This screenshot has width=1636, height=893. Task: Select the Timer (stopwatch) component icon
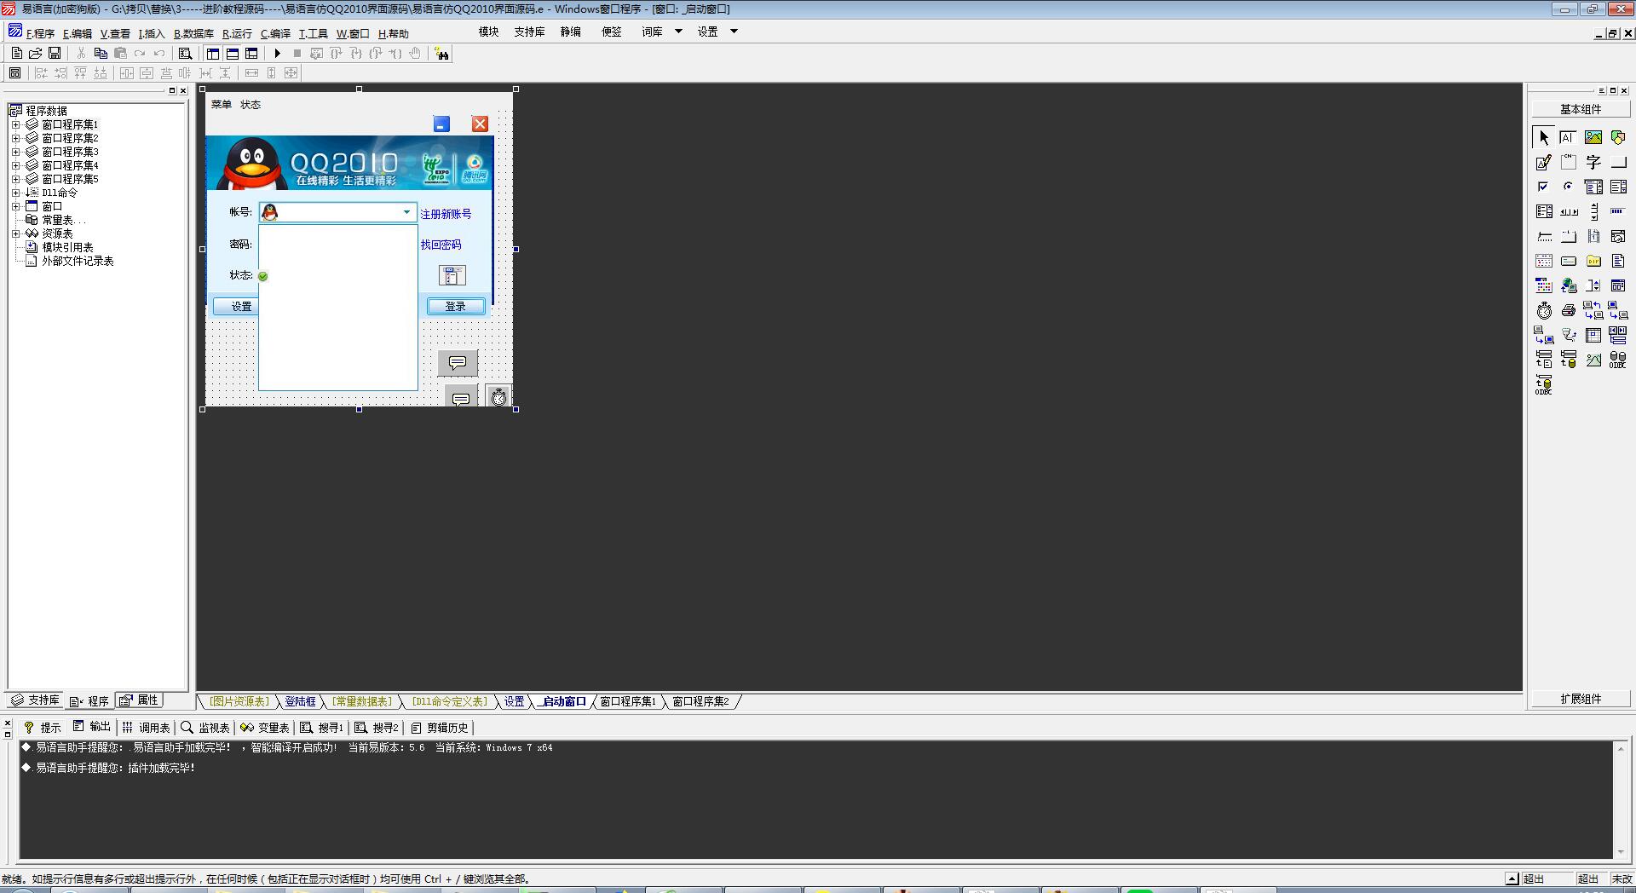[x=1544, y=310]
